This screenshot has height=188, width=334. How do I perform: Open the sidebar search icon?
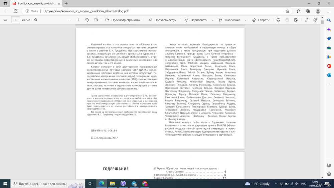(x=329, y=20)
